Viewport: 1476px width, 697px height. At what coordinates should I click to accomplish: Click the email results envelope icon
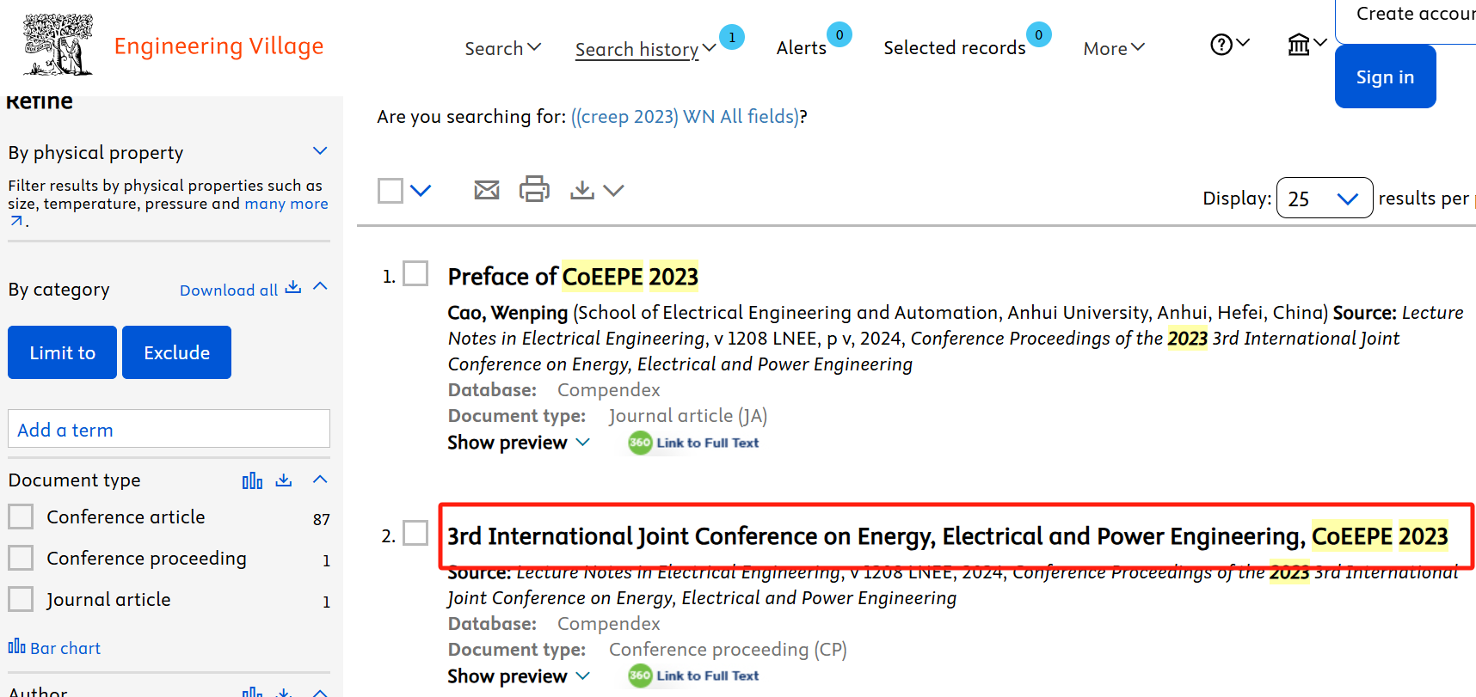click(486, 190)
